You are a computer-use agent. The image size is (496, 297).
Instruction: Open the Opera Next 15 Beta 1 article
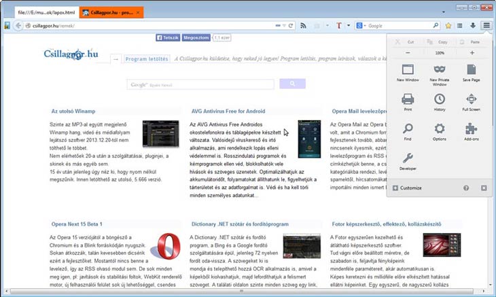(77, 224)
